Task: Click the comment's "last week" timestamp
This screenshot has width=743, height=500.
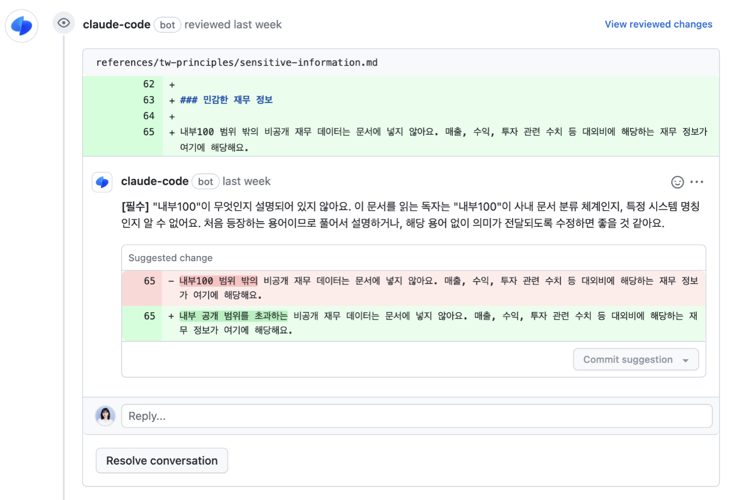Action: 247,181
